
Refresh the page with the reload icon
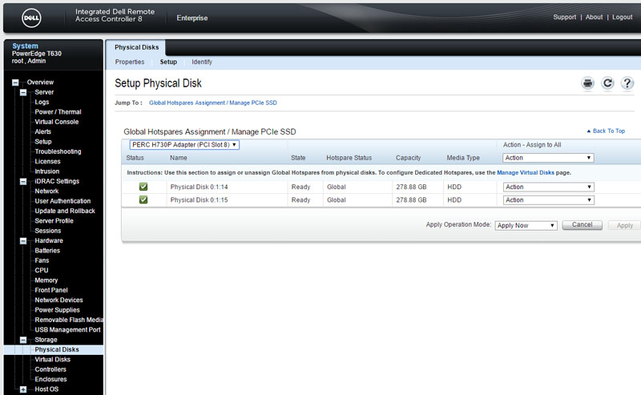pos(607,83)
